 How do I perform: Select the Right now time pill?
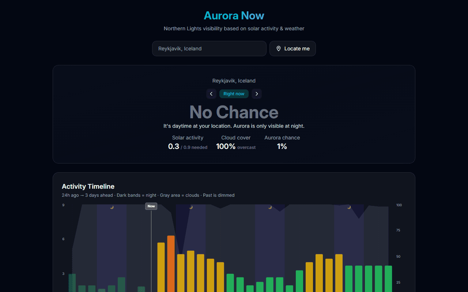click(234, 93)
